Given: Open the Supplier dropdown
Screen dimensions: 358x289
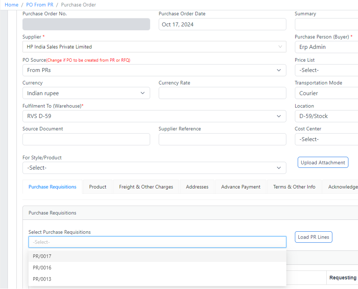Looking at the screenshot, I should pos(154,47).
